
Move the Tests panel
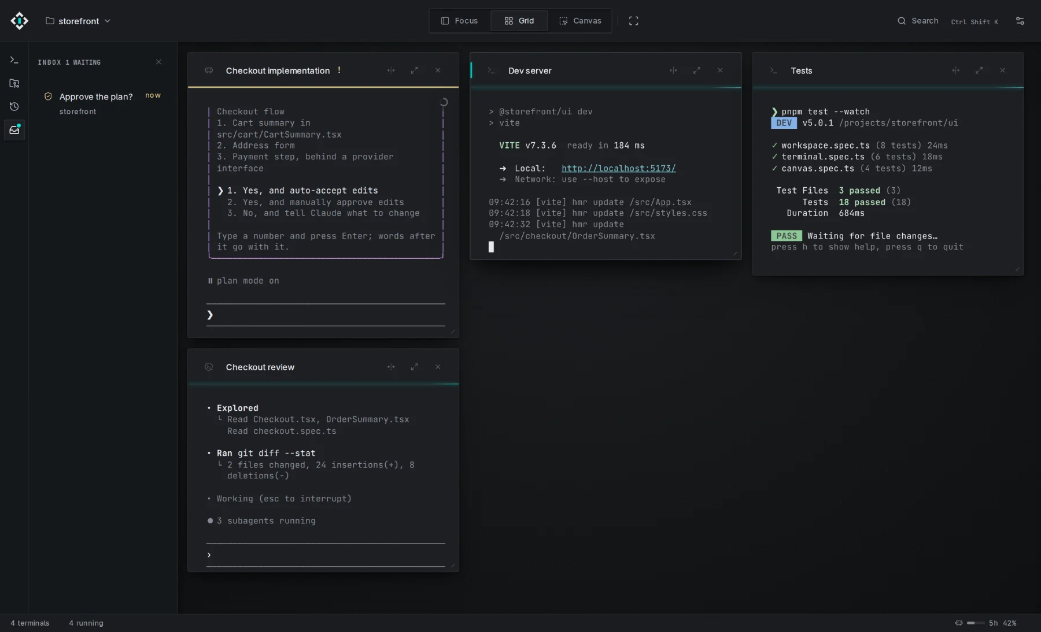(955, 70)
